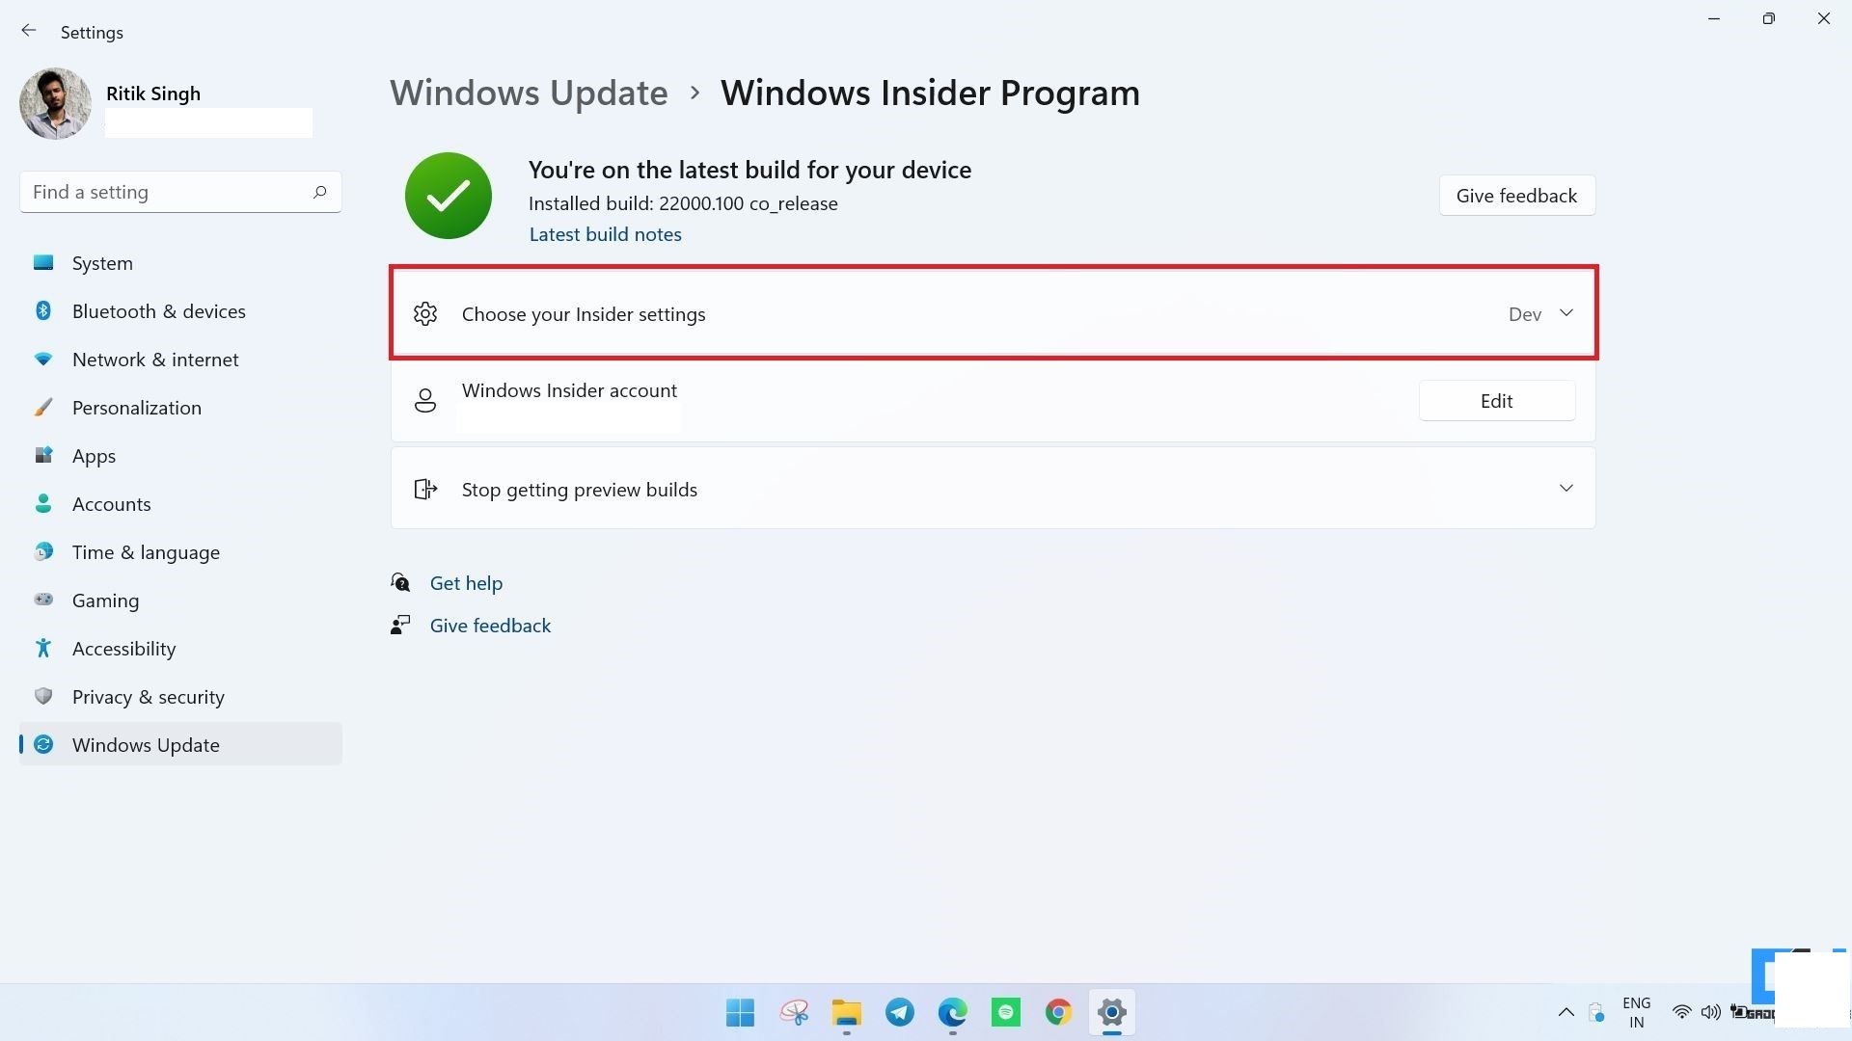Click the Windows Update settings icon

[44, 743]
